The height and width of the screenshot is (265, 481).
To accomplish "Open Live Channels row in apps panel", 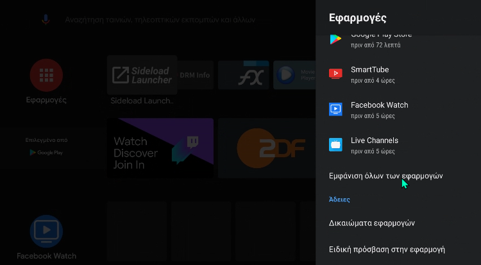I will point(398,145).
